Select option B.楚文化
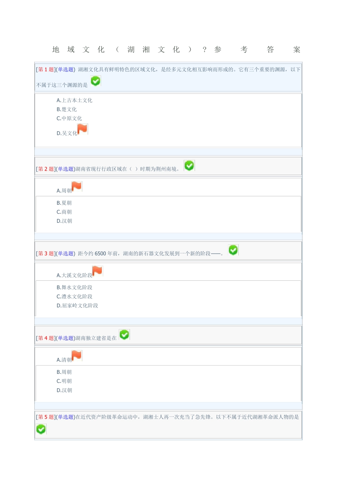 coord(66,109)
